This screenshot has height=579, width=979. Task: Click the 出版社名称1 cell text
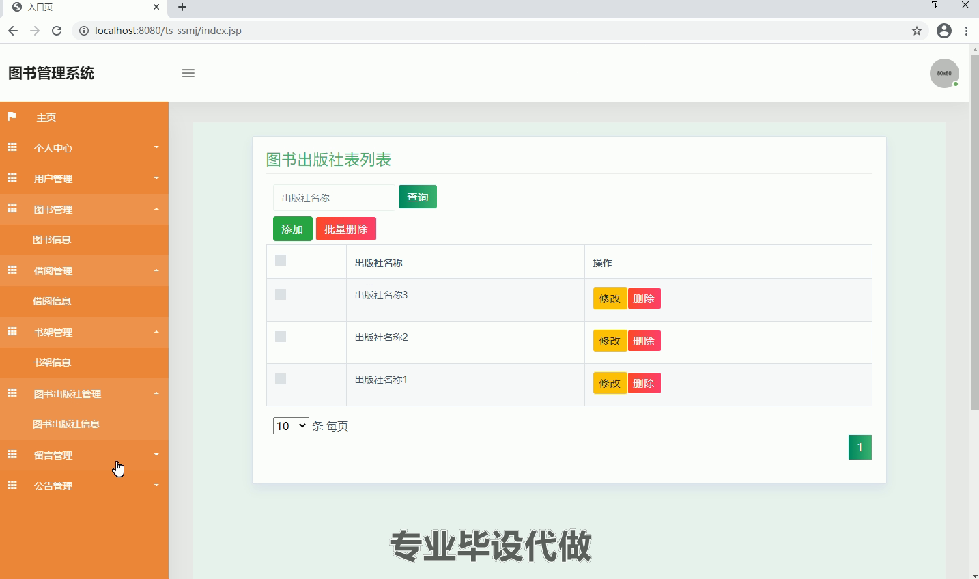(x=381, y=380)
